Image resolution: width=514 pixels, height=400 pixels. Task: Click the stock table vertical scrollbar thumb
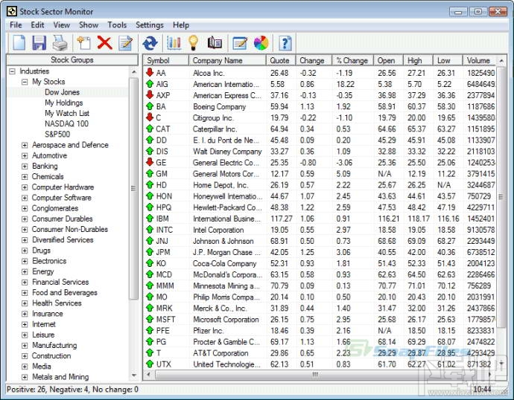[x=501, y=197]
